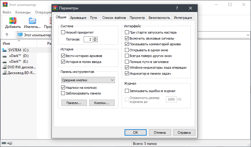Select the Дисковод BD-R drive icon
This screenshot has height=147, width=251.
[x=5, y=73]
